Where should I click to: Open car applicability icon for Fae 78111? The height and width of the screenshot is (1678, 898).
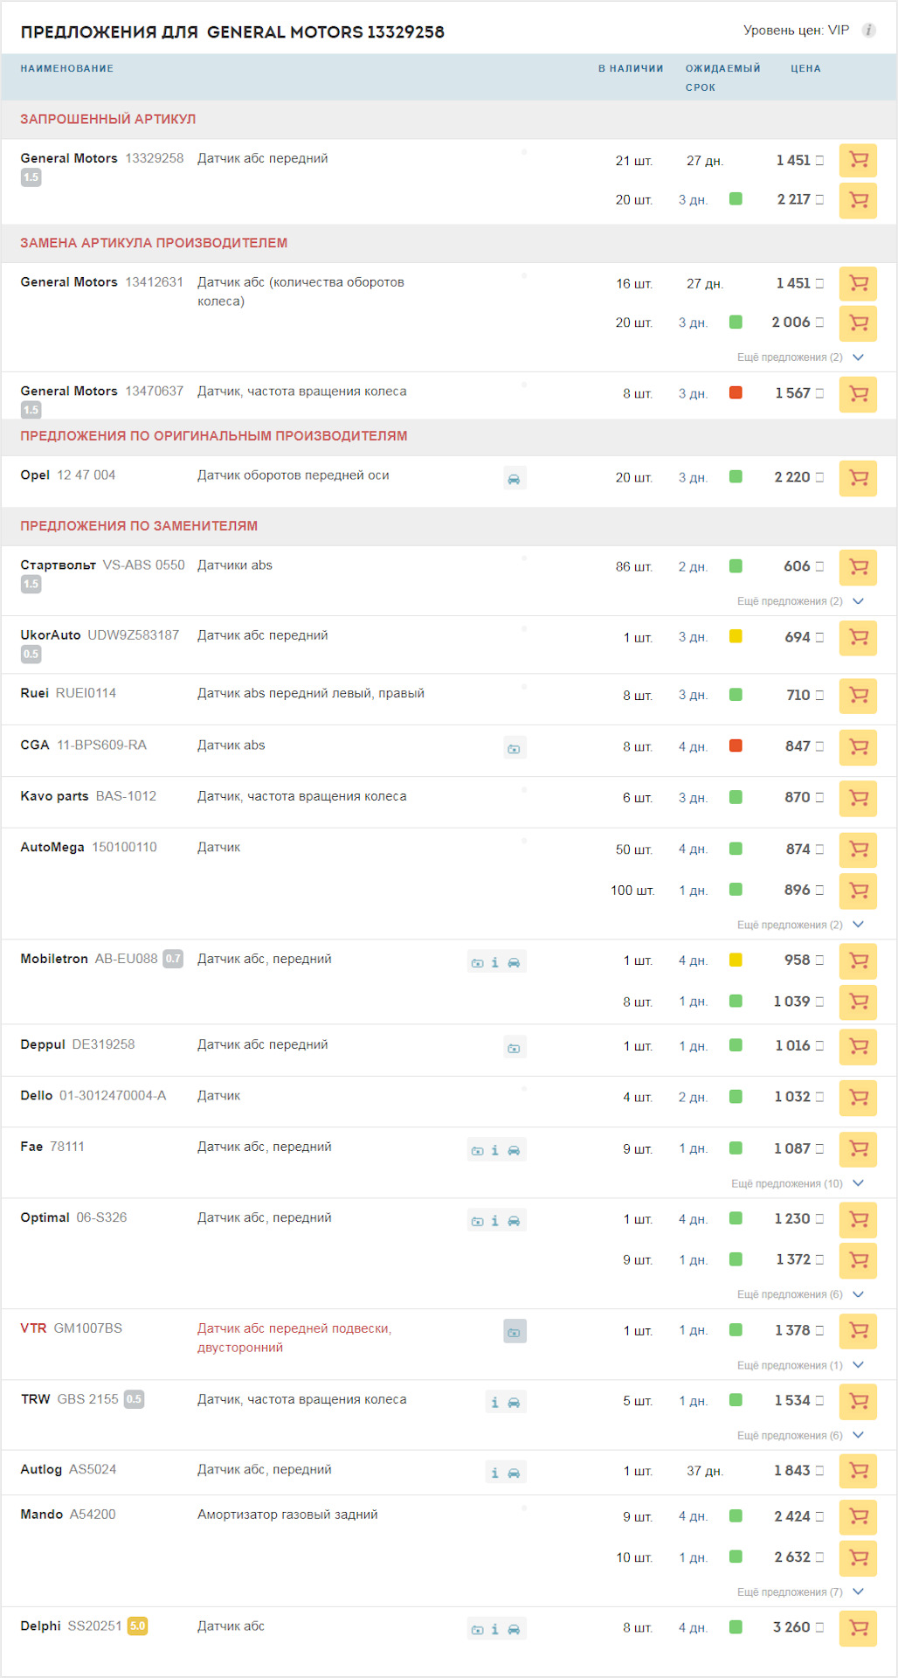pos(515,1151)
